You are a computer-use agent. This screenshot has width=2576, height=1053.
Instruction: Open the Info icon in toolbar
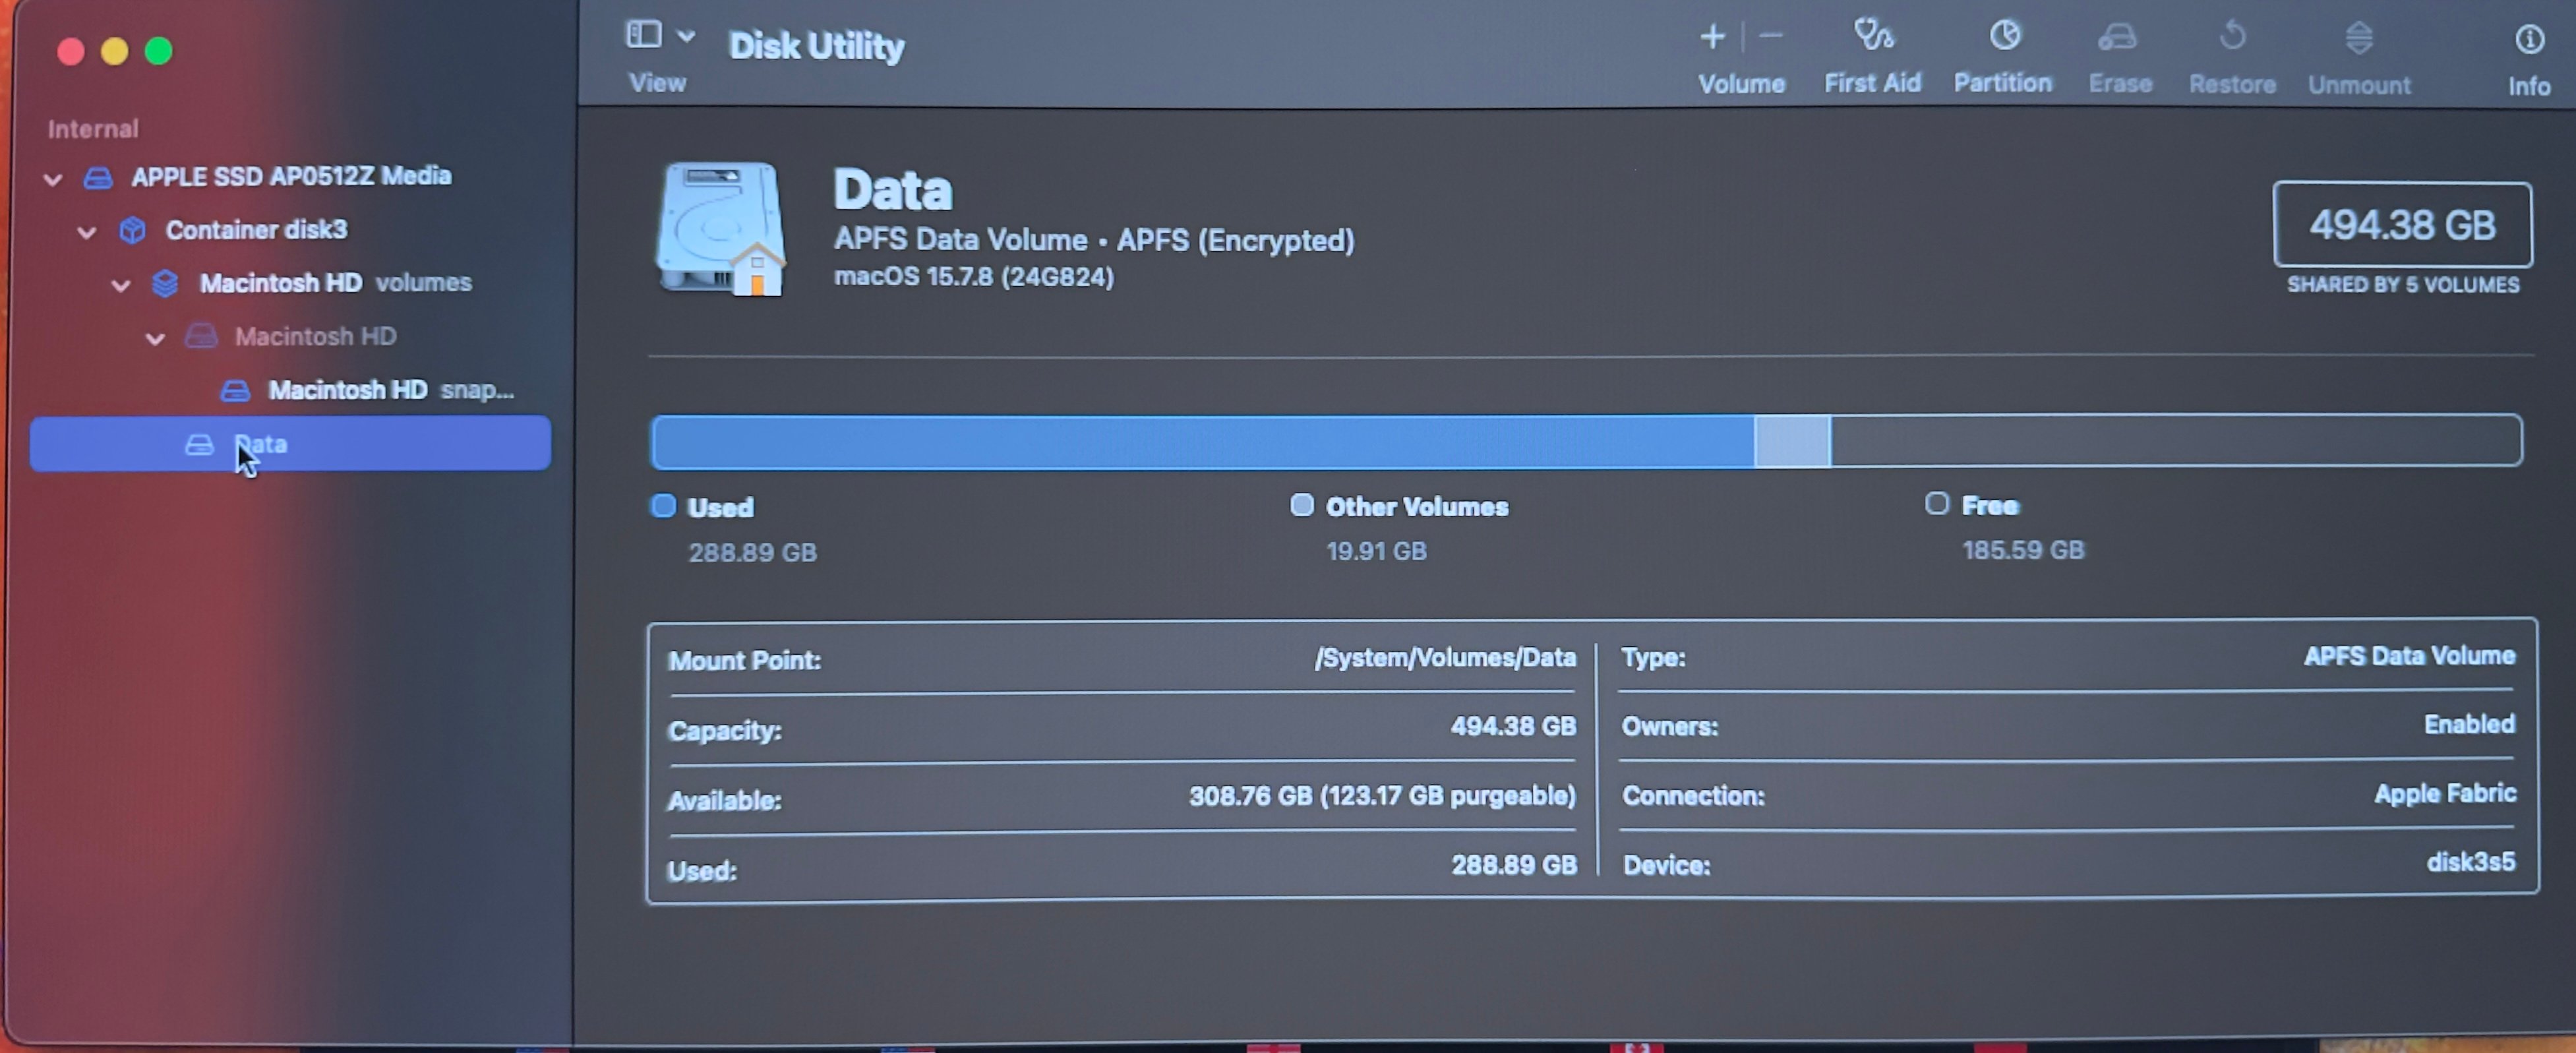[x=2529, y=40]
